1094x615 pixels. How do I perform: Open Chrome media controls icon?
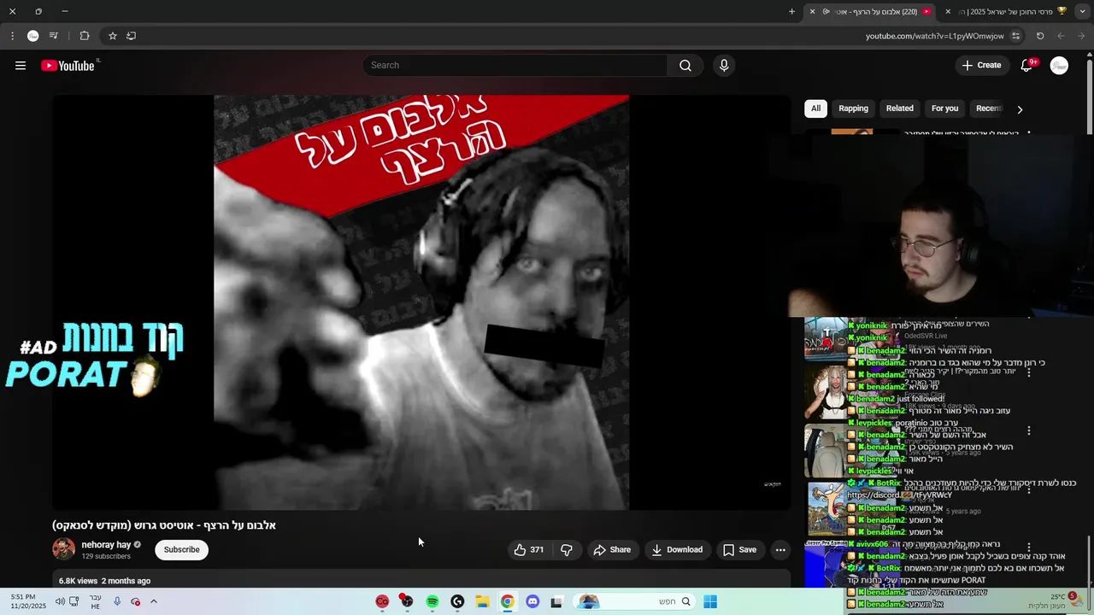(54, 36)
